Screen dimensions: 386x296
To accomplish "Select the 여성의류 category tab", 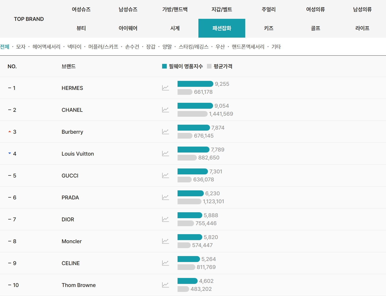I will tap(315, 10).
